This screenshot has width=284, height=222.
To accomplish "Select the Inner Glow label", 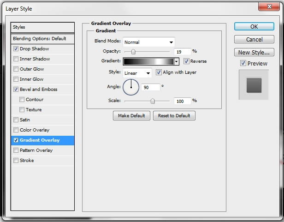I will pos(32,79).
